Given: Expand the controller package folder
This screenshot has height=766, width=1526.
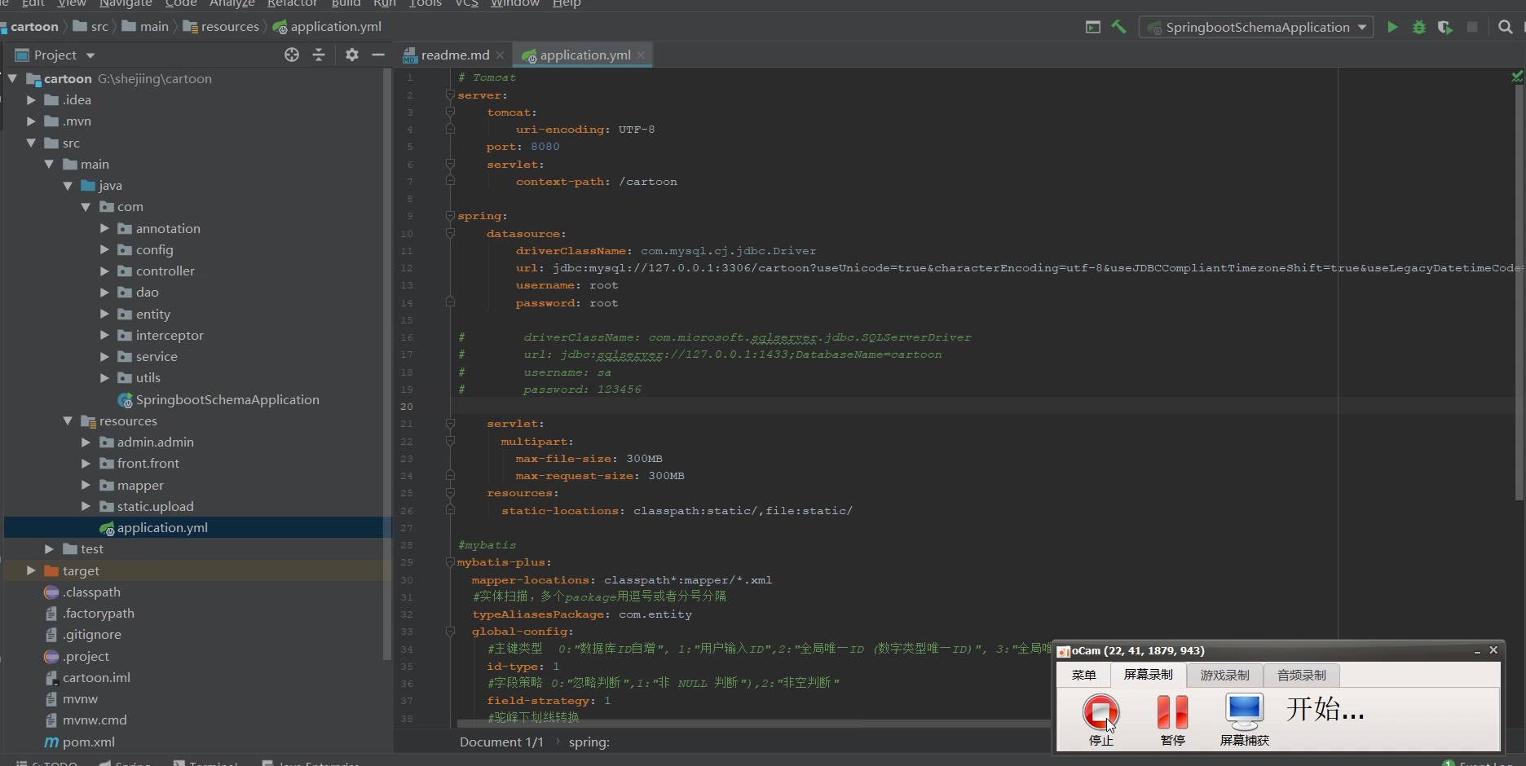Looking at the screenshot, I should coord(104,271).
